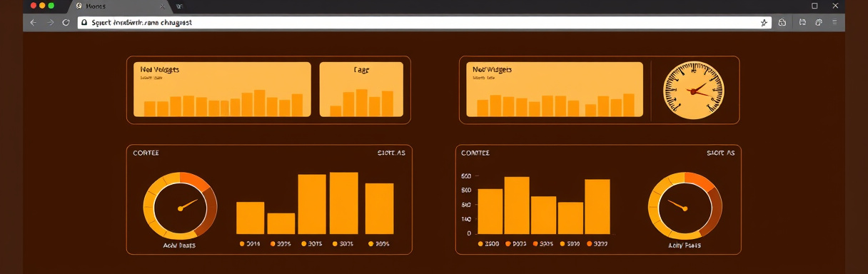Go back with the browser back arrow
This screenshot has width=868, height=274.
[x=33, y=23]
